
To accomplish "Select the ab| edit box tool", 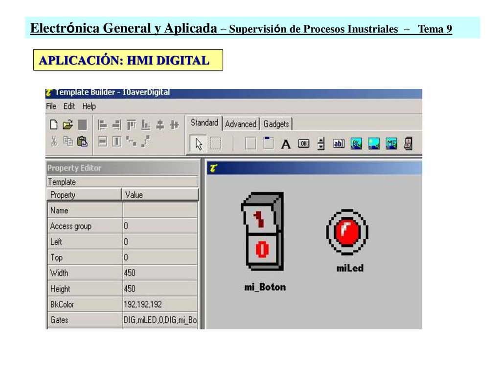I will click(339, 144).
